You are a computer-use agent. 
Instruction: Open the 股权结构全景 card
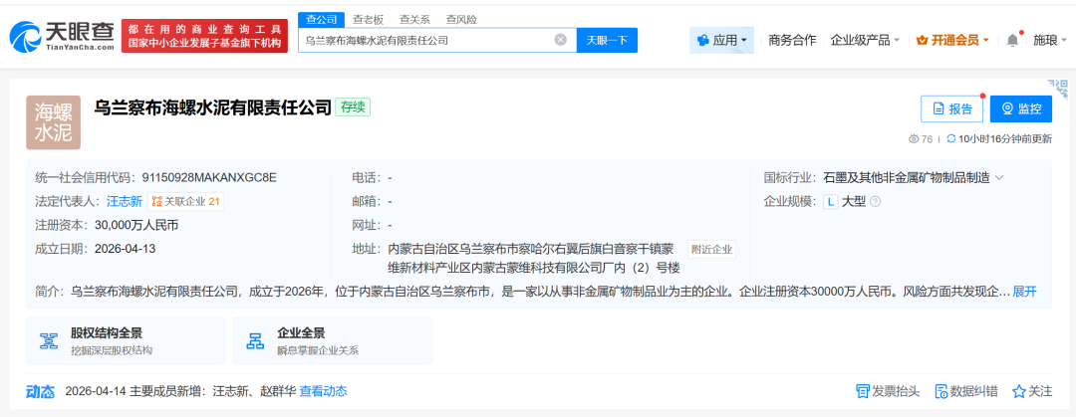[127, 341]
